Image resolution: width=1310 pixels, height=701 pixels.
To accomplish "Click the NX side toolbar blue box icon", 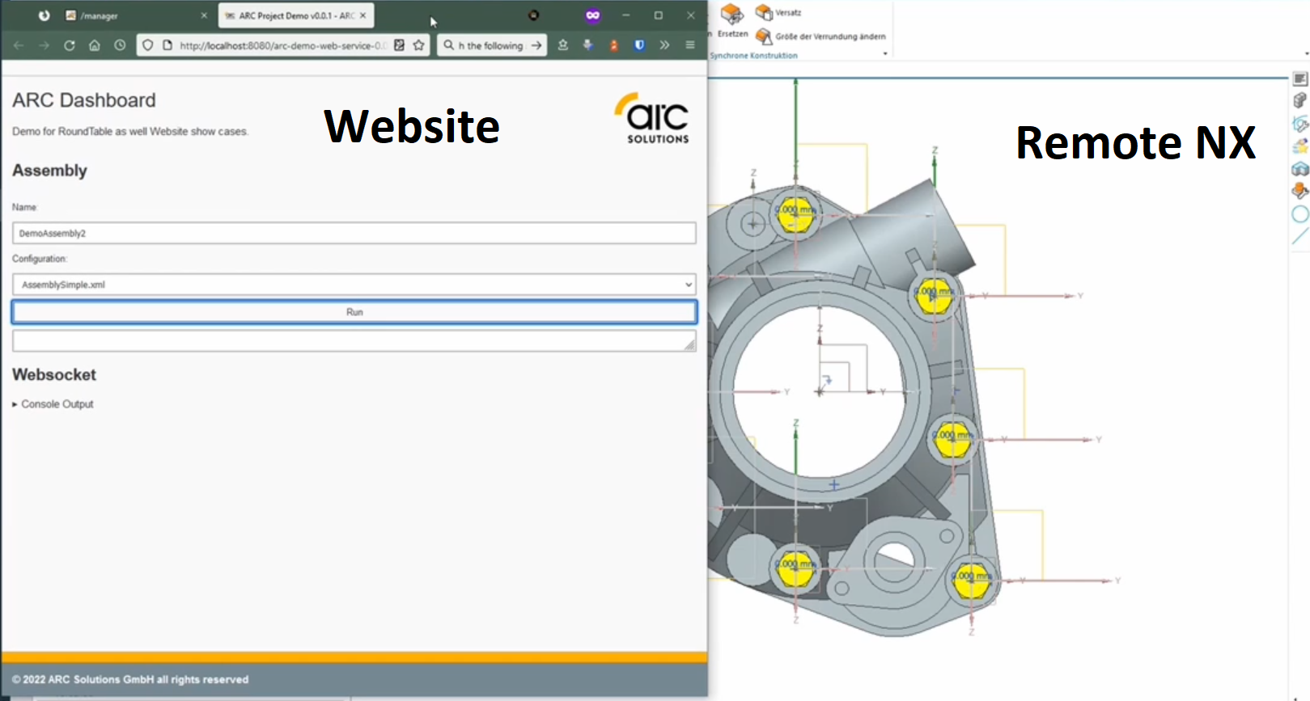I will click(1300, 169).
